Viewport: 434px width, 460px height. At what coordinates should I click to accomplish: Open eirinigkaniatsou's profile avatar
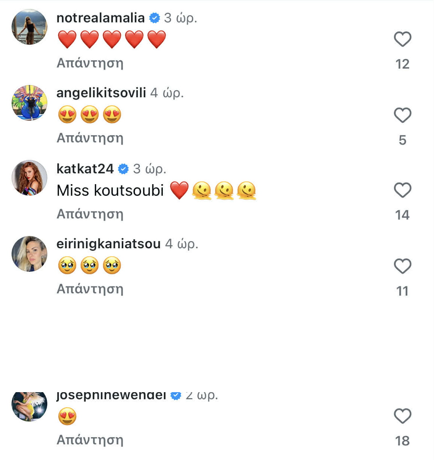tap(29, 254)
